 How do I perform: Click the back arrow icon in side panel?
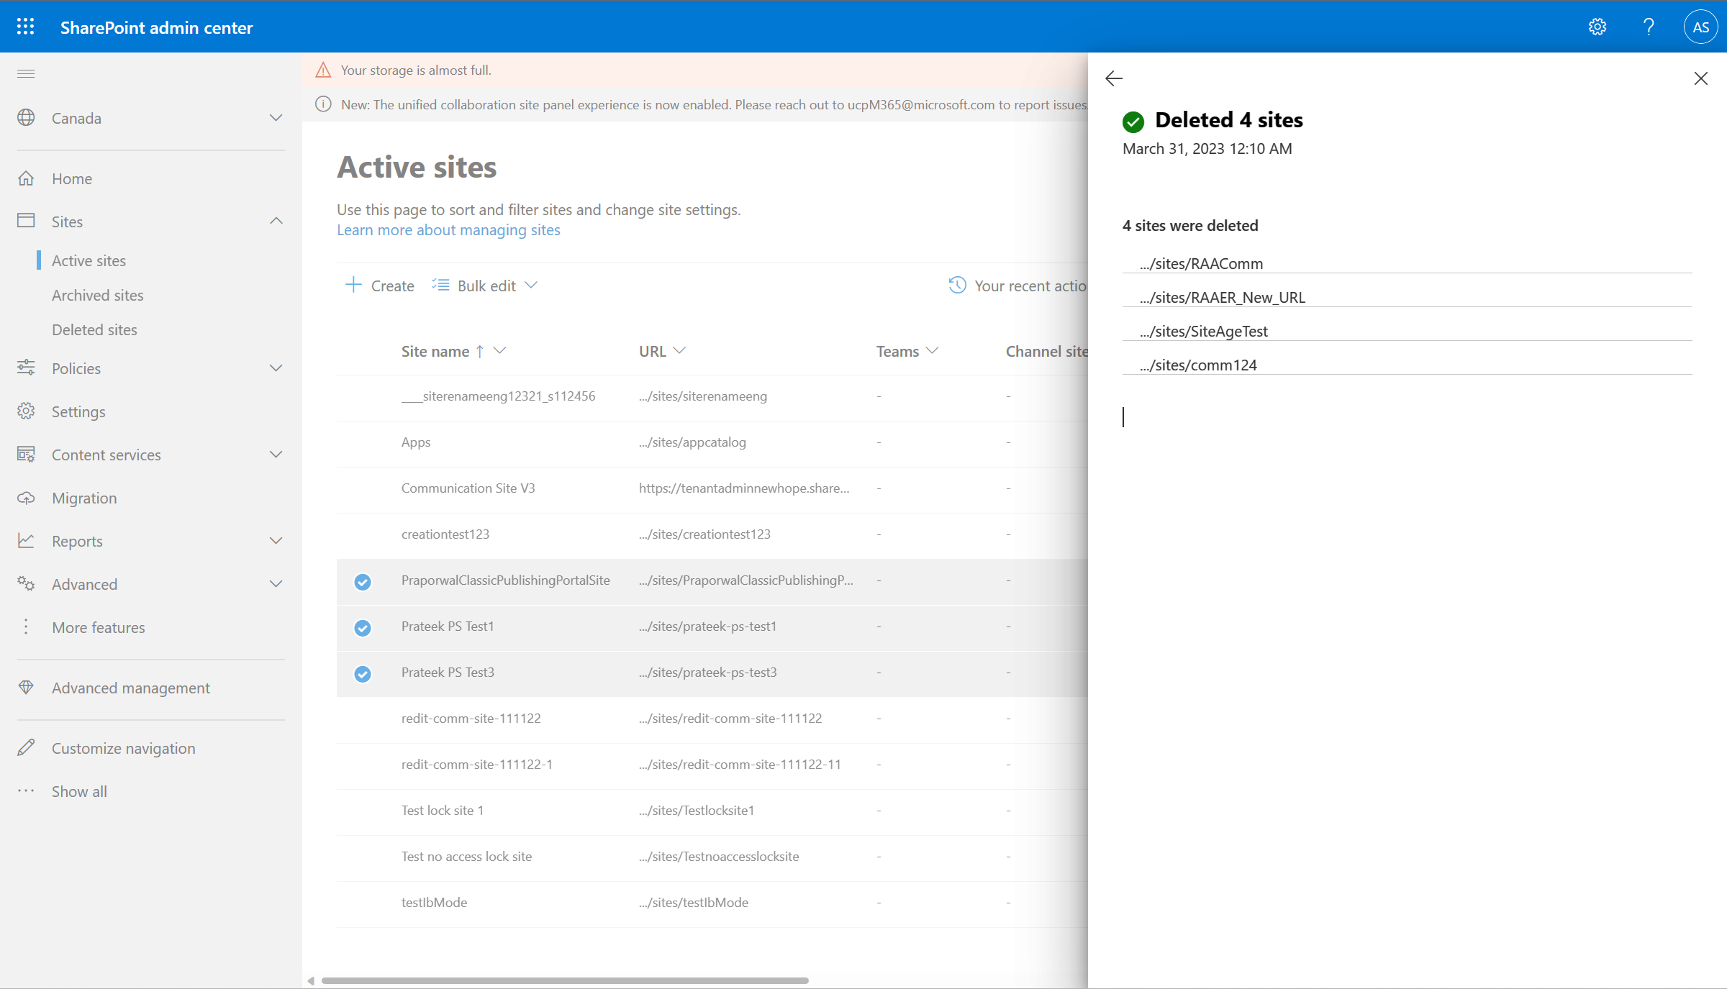[x=1114, y=78]
